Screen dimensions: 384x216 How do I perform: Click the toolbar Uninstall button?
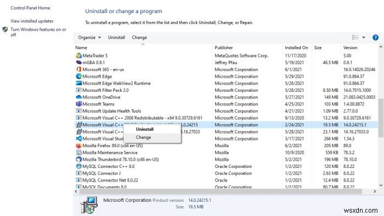click(x=116, y=37)
